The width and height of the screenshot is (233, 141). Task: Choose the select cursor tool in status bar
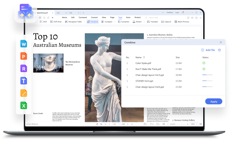[x=101, y=124]
